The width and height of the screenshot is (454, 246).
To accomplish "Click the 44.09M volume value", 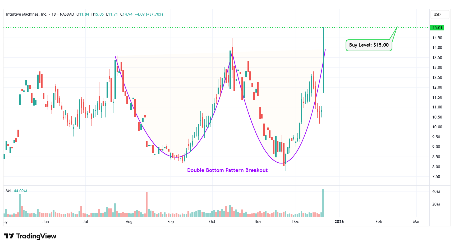I will pos(20,191).
